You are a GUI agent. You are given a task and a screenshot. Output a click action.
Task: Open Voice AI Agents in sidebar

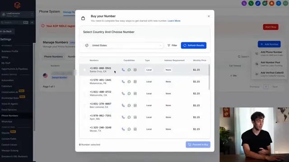[x=10, y=104]
